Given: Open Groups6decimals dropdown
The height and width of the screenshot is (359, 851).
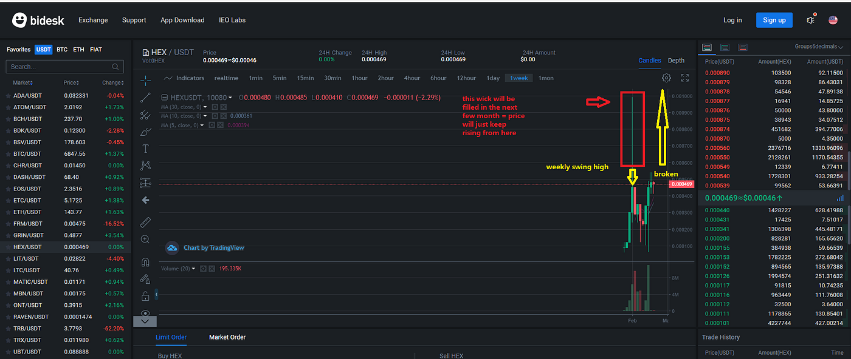Looking at the screenshot, I should (819, 47).
